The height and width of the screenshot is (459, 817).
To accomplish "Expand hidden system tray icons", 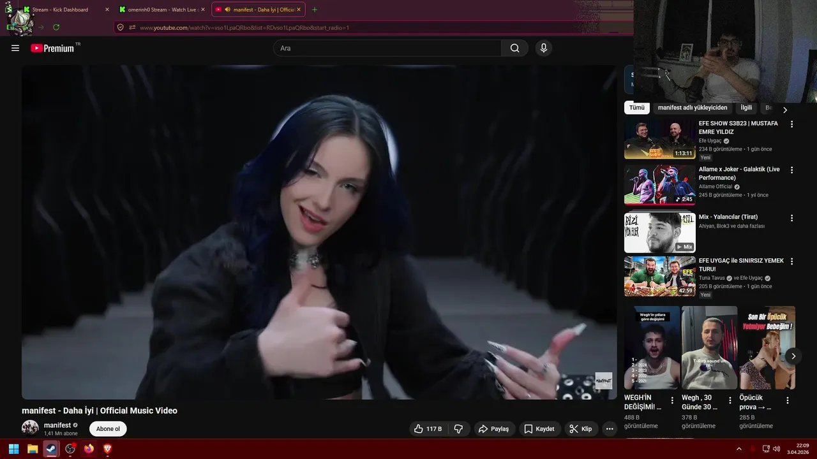I will (x=739, y=449).
